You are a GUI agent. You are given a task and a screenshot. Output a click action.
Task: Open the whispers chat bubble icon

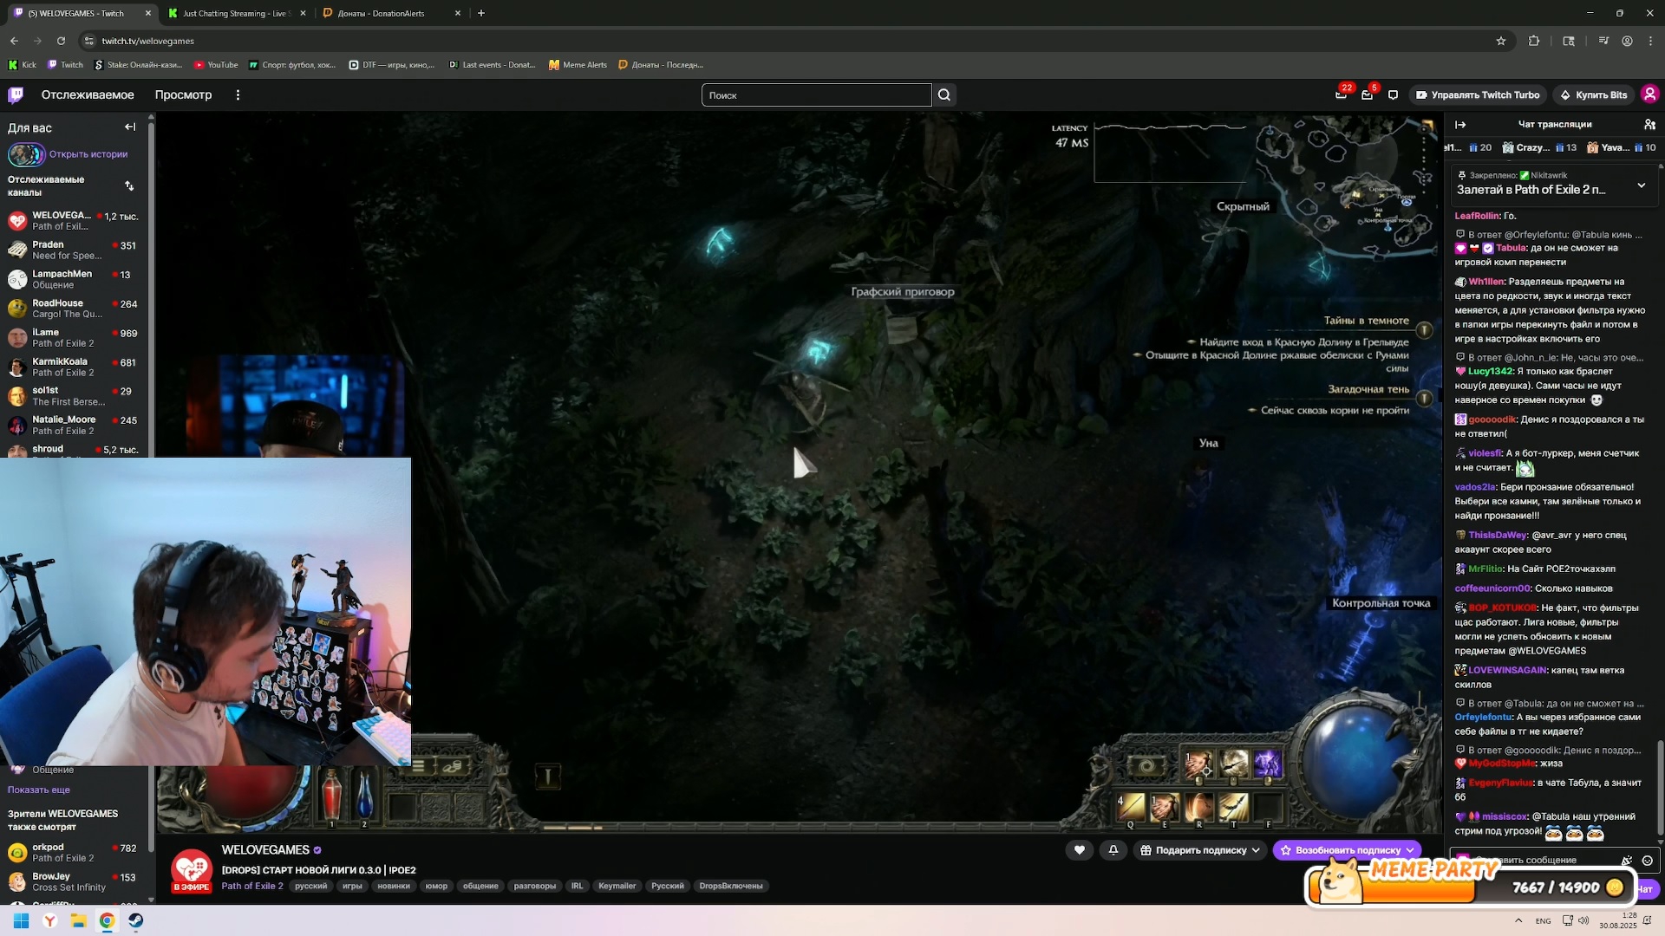click(x=1393, y=95)
